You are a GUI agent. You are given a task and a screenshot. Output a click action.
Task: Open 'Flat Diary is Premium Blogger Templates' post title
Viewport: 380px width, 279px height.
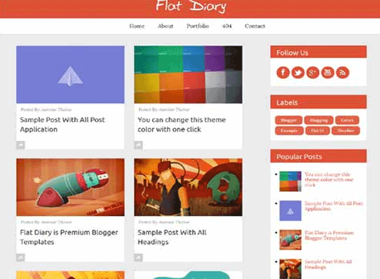(69, 237)
